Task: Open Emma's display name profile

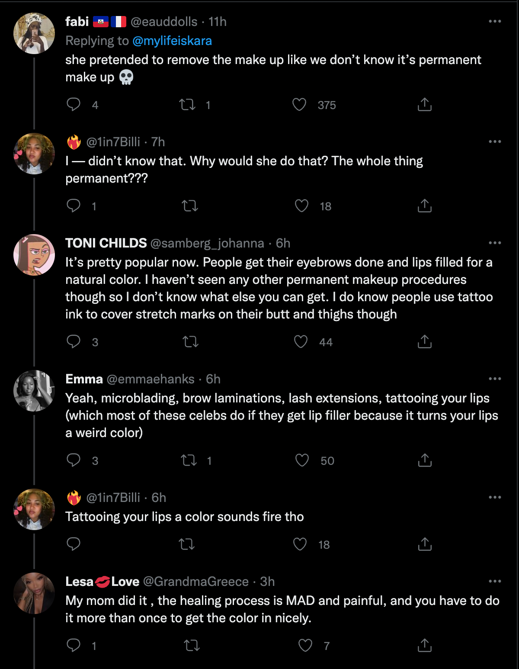Action: (x=84, y=379)
